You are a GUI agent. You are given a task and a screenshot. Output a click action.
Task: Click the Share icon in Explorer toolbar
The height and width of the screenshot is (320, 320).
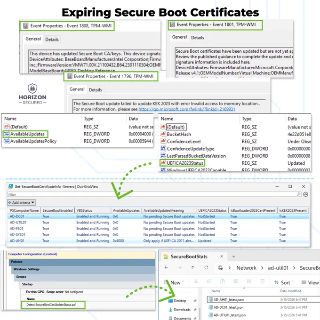click(249, 281)
